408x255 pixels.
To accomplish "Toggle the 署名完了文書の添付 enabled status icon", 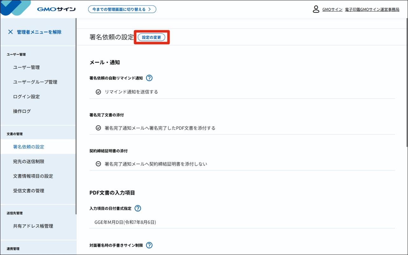I will [x=98, y=128].
